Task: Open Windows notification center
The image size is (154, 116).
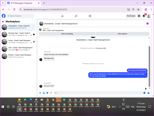Action: pos(150,107)
